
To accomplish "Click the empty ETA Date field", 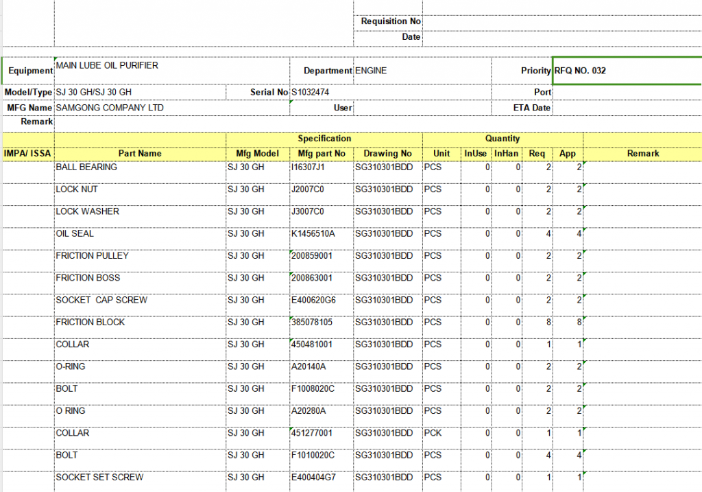I will (626, 108).
